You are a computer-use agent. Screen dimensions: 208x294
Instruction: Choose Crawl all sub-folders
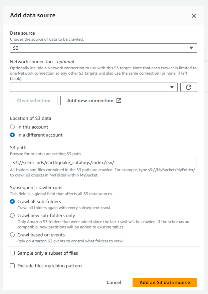coord(12,201)
